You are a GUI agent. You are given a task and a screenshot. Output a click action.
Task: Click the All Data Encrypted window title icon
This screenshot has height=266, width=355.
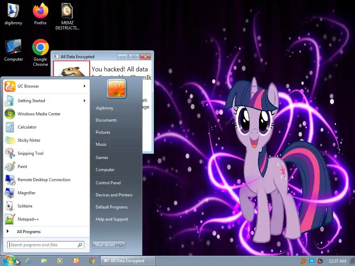tap(56, 56)
